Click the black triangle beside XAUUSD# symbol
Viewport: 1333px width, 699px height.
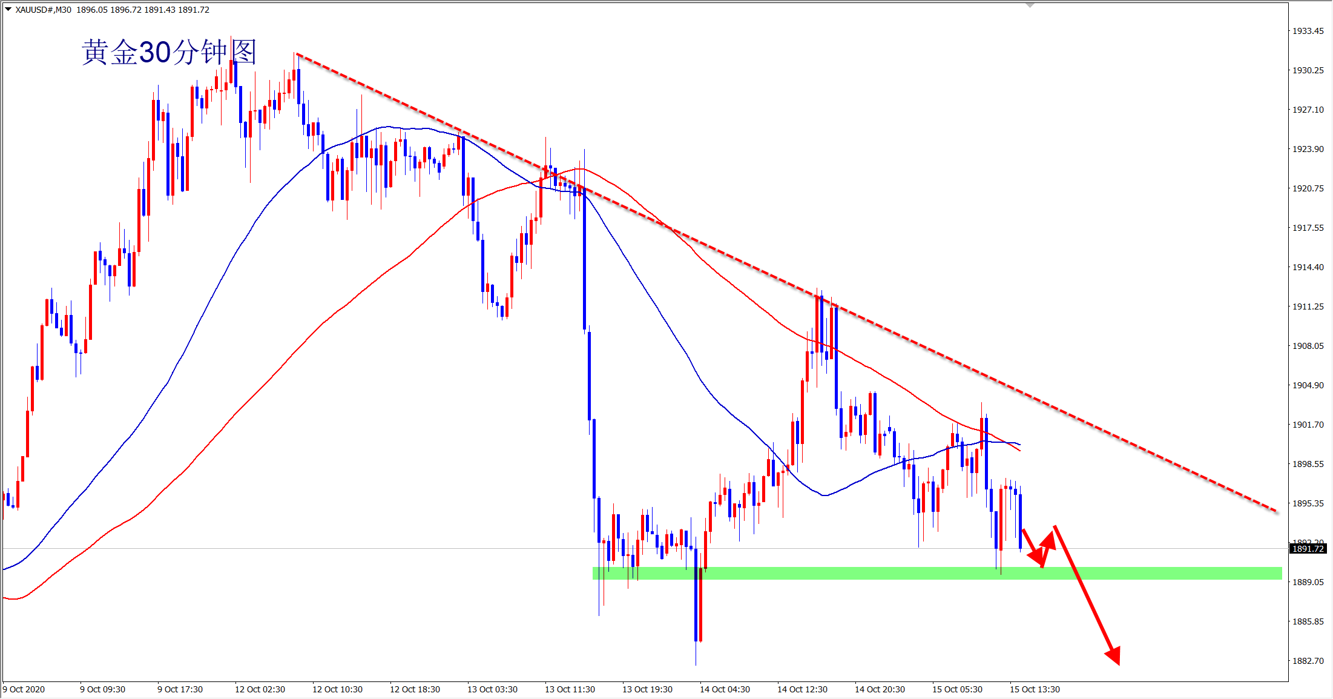pos(8,9)
